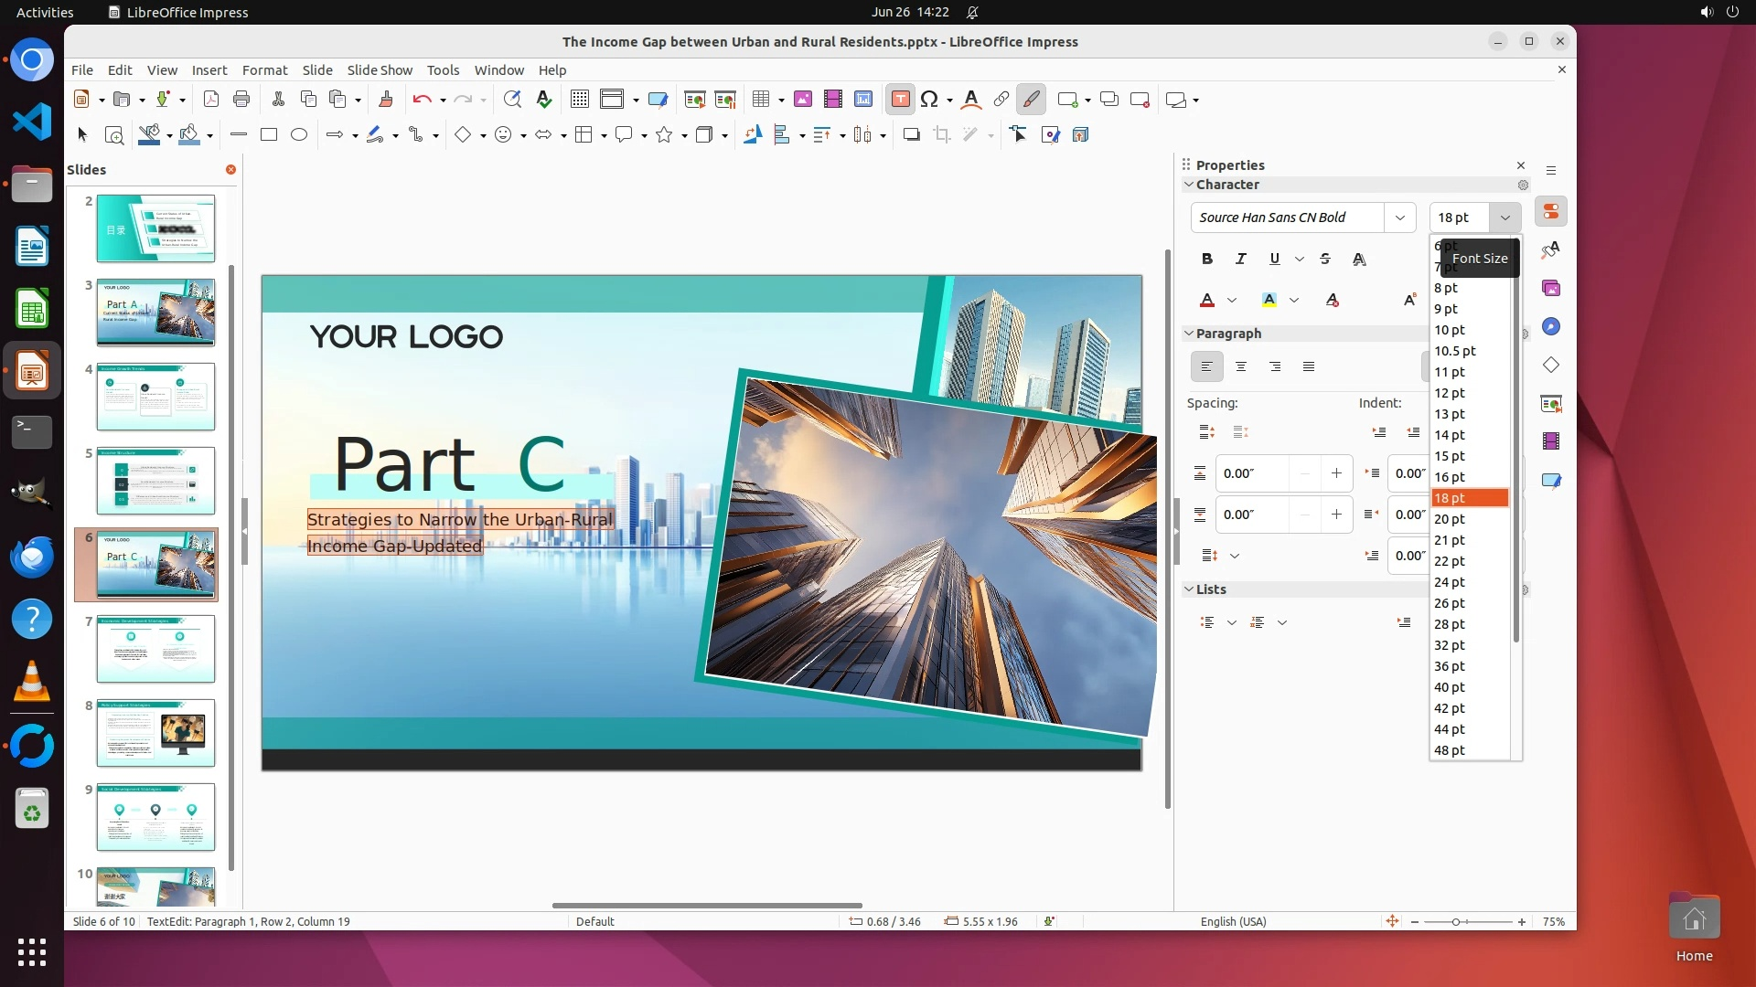Collapse the Paragraph section
The width and height of the screenshot is (1756, 987).
tap(1189, 334)
